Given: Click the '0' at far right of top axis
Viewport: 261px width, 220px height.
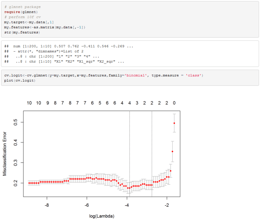Looking at the screenshot, I should (174, 103).
